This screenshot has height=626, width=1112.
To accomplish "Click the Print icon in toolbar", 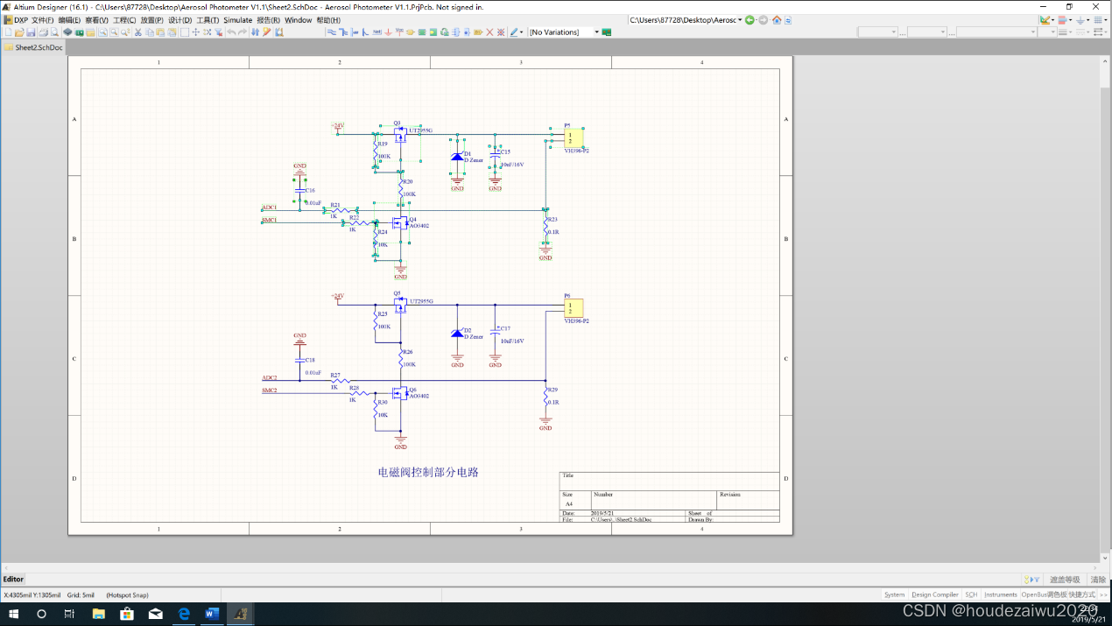I will pyautogui.click(x=44, y=32).
